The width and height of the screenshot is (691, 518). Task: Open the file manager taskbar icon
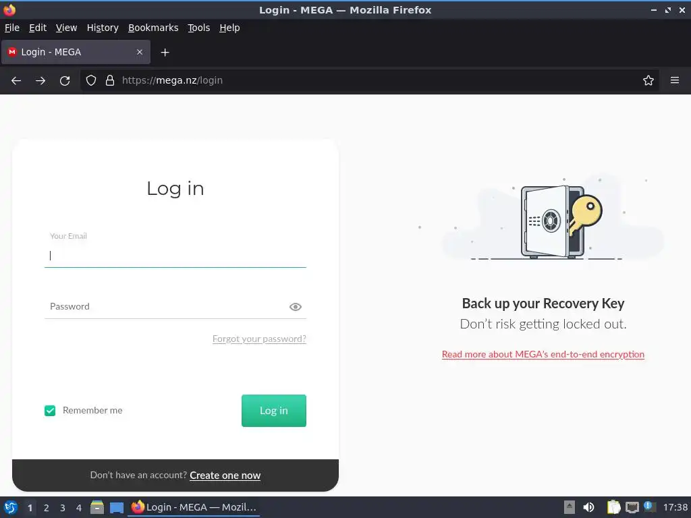pyautogui.click(x=97, y=507)
